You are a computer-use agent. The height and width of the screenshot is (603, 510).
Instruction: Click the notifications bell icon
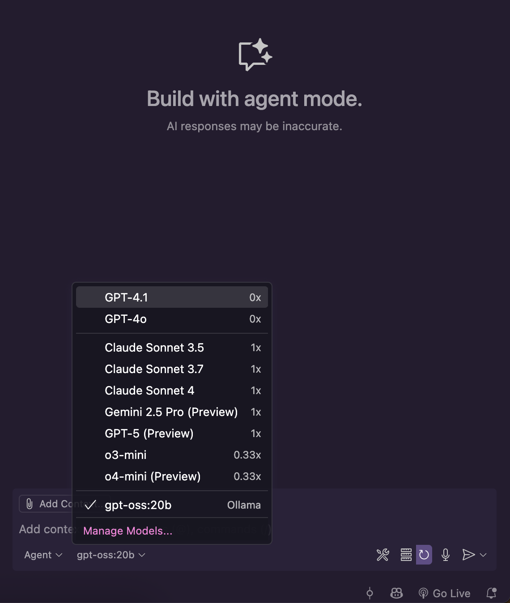492,593
